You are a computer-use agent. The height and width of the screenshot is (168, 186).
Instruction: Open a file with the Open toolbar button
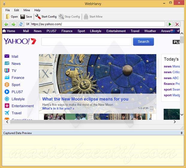tap(12, 16)
